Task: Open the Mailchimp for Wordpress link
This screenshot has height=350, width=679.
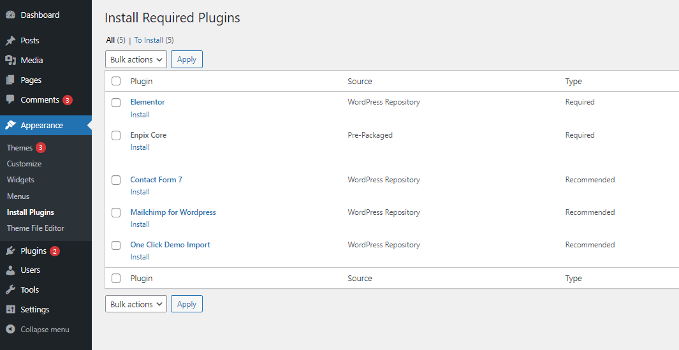Action: click(x=173, y=212)
